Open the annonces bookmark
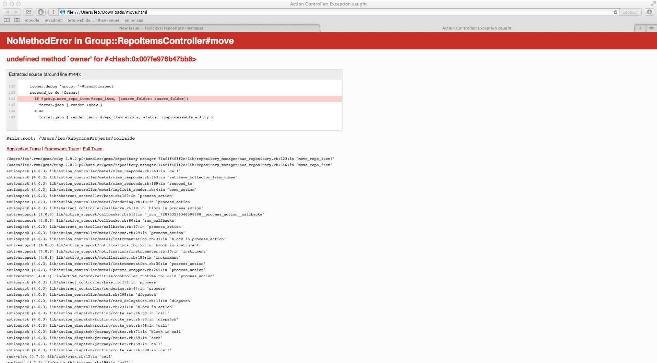The height and width of the screenshot is (363, 657). point(134,20)
